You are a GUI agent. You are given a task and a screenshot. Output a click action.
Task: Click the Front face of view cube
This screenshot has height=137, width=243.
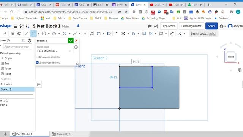tap(230, 57)
